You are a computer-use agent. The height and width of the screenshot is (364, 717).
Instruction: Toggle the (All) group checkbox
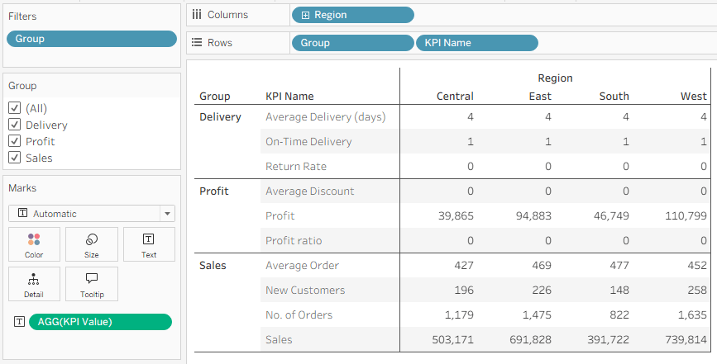14,108
